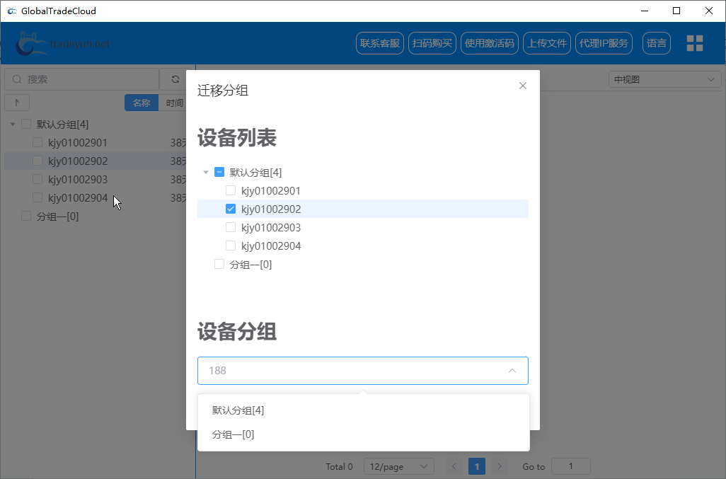The height and width of the screenshot is (479, 726).
Task: Click the previous page chevron in pagination
Action: [x=454, y=466]
